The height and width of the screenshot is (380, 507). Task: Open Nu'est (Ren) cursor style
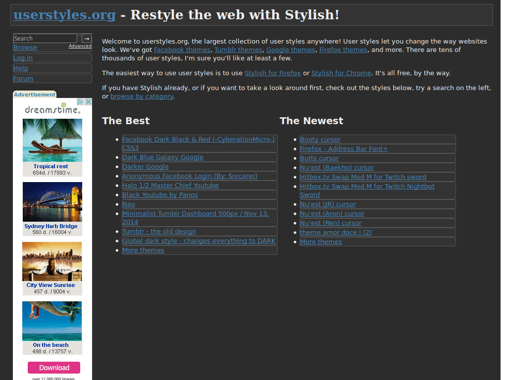[x=330, y=223]
